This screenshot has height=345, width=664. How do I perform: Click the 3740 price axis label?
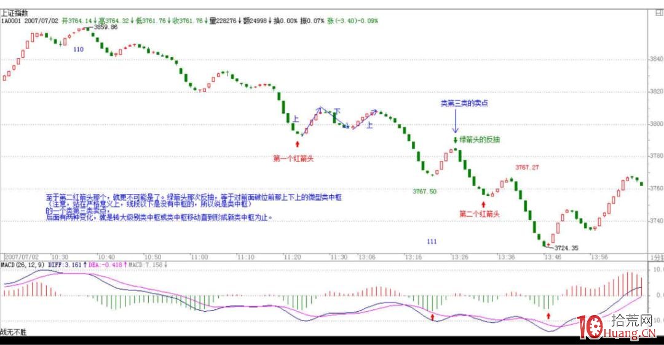[656, 221]
